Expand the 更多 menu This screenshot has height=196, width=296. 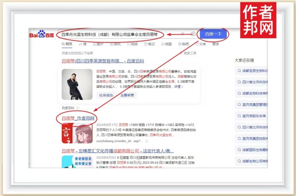click(x=216, y=44)
